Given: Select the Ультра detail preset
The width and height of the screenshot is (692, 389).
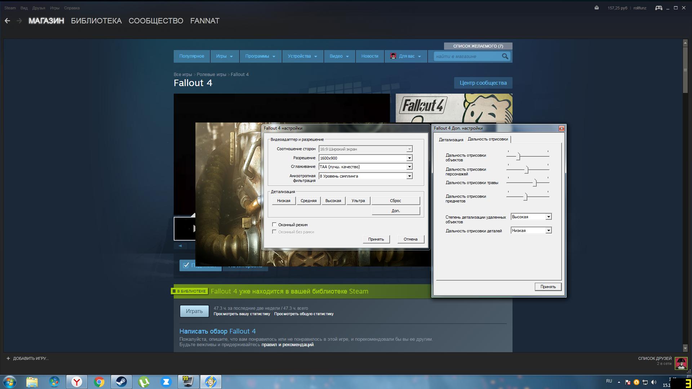Looking at the screenshot, I should point(358,201).
